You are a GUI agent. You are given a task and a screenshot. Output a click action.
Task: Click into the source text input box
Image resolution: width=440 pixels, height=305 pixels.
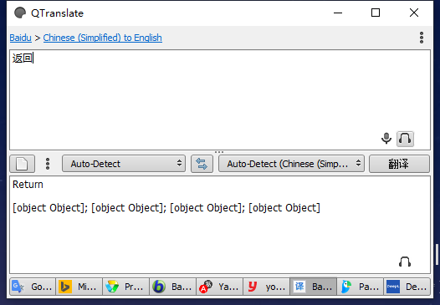click(220, 99)
